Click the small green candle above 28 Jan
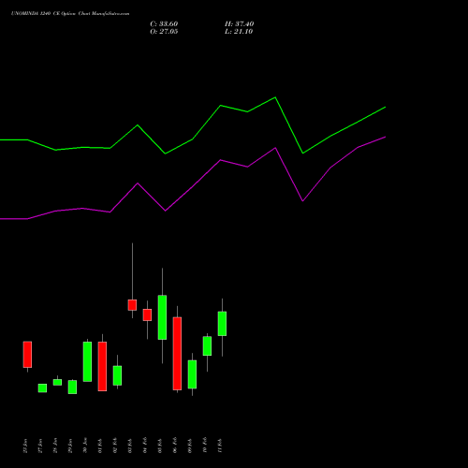The height and width of the screenshot is (468, 468). pos(57,382)
